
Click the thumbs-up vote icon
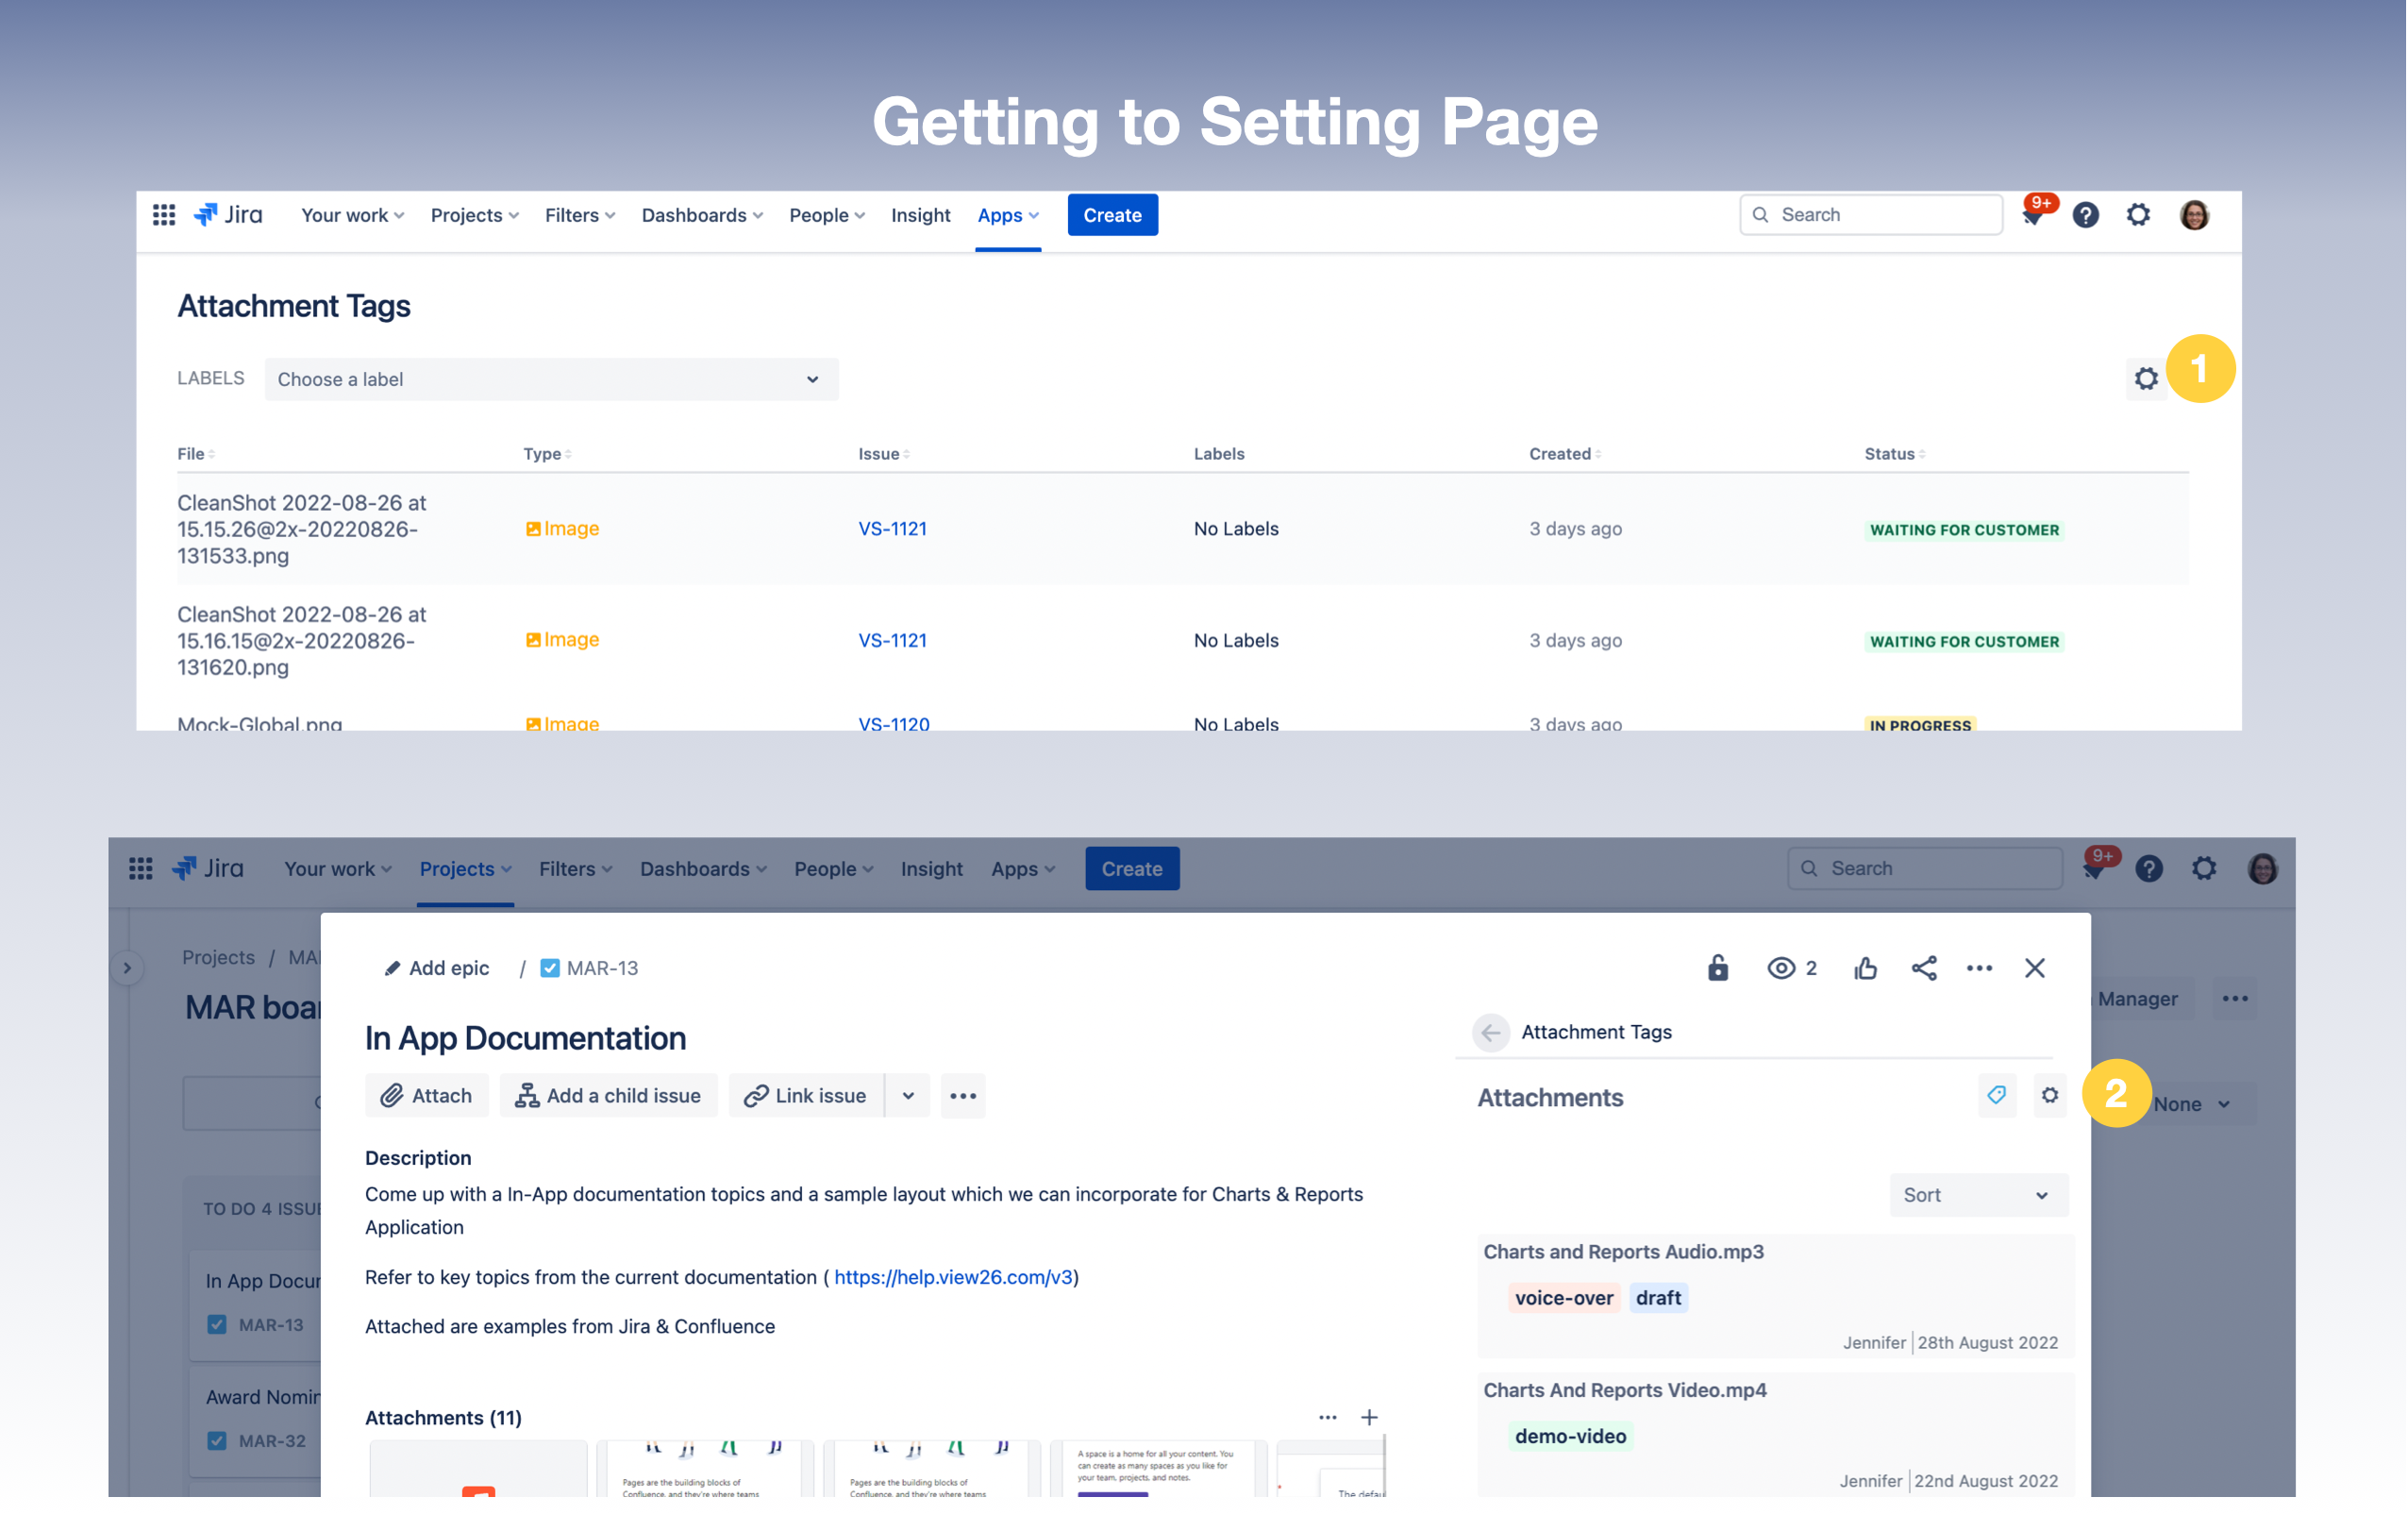tap(1865, 967)
